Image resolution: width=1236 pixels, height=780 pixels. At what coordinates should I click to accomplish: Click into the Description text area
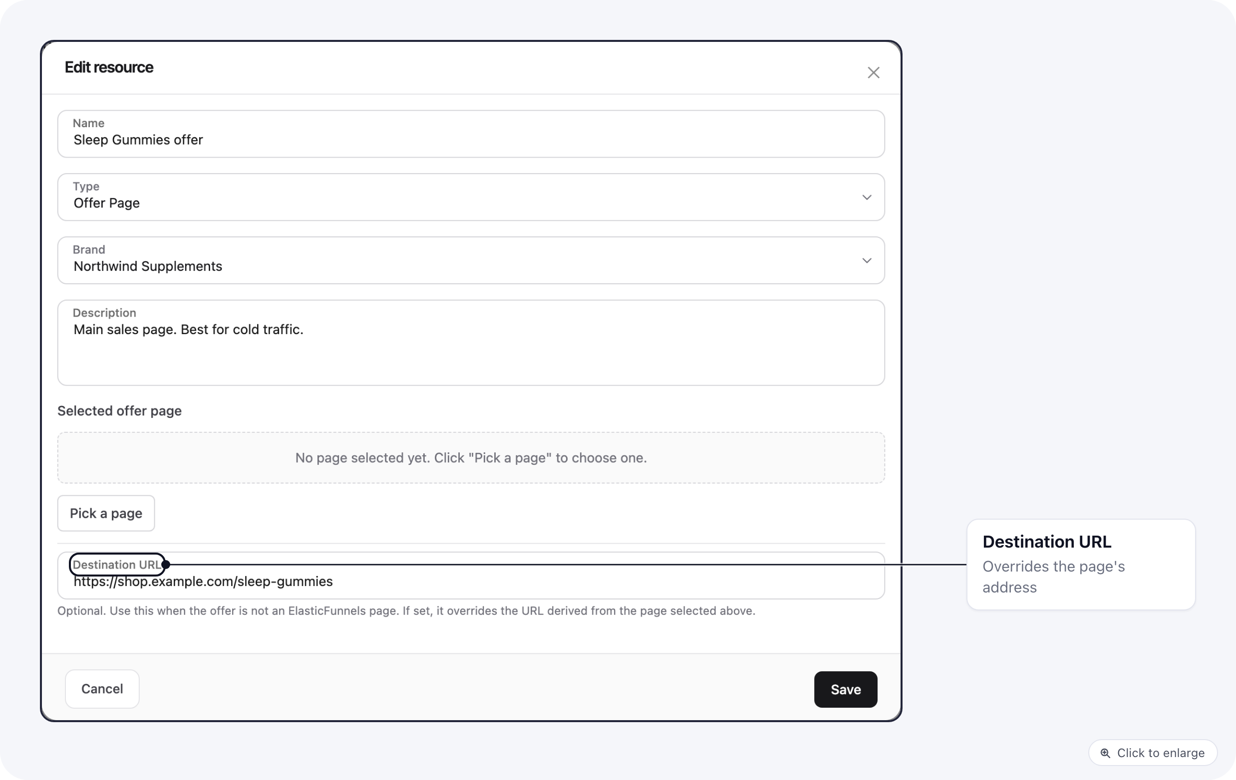471,343
